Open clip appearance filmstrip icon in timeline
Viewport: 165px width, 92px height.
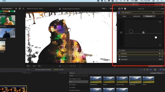tap(155, 70)
